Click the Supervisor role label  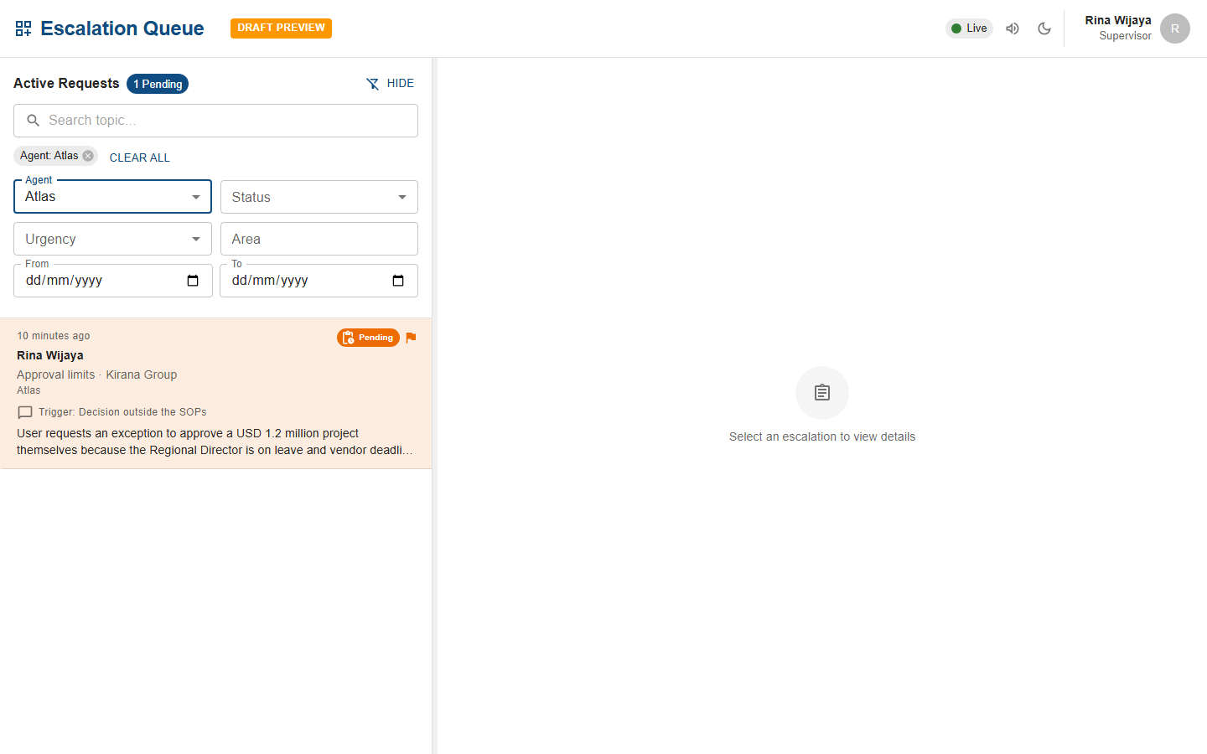1125,36
